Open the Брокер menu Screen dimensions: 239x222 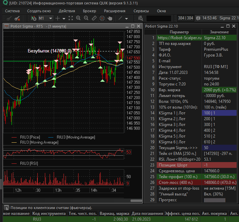tap(90, 11)
